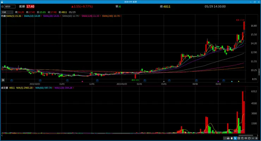Click the yellow triangle marker on the date axis

coord(238,81)
